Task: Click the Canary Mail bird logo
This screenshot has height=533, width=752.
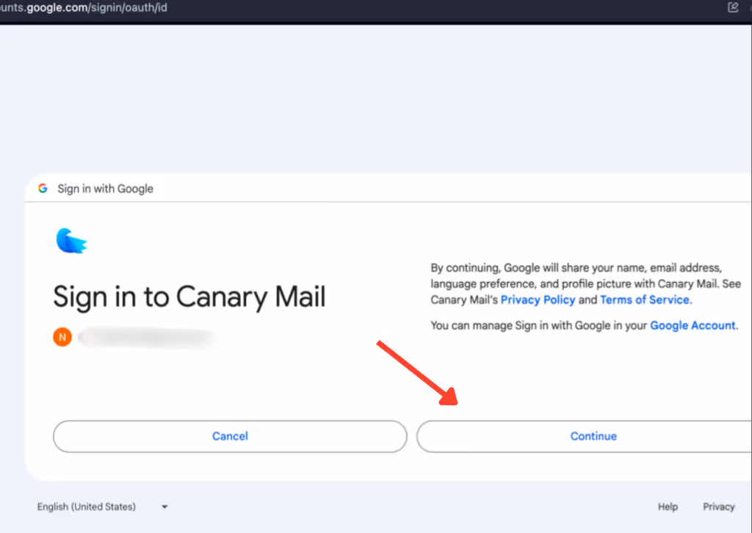Action: pyautogui.click(x=71, y=241)
